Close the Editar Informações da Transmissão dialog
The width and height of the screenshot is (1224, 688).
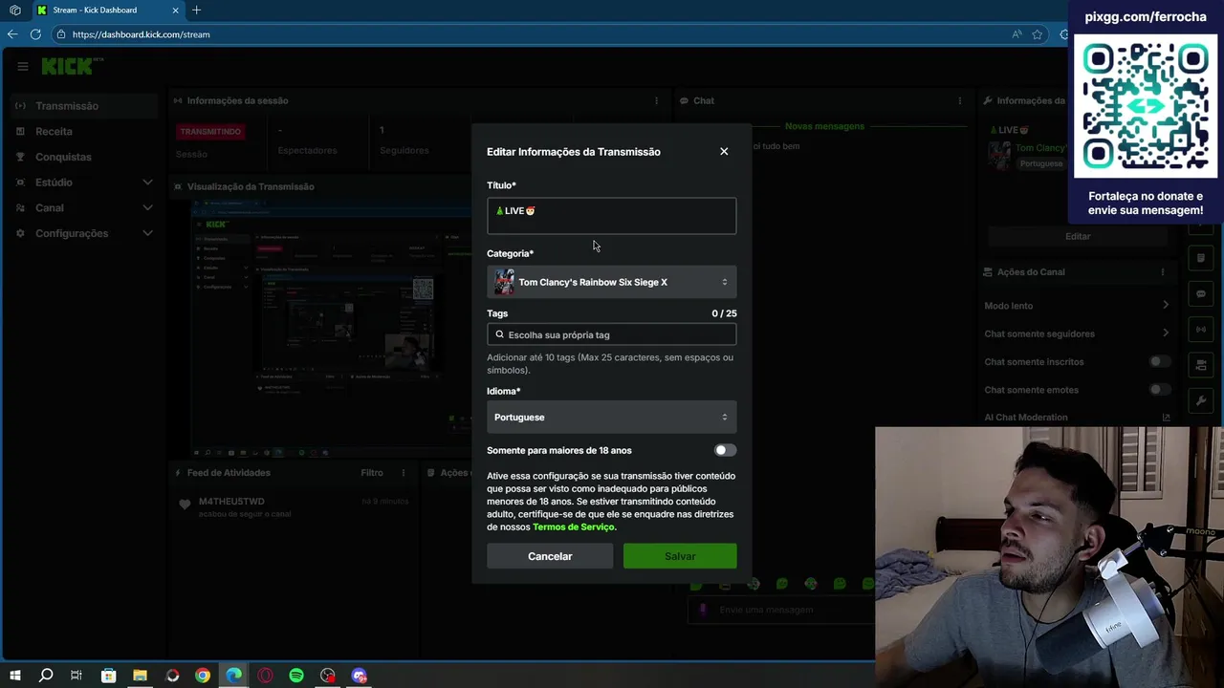pos(724,151)
